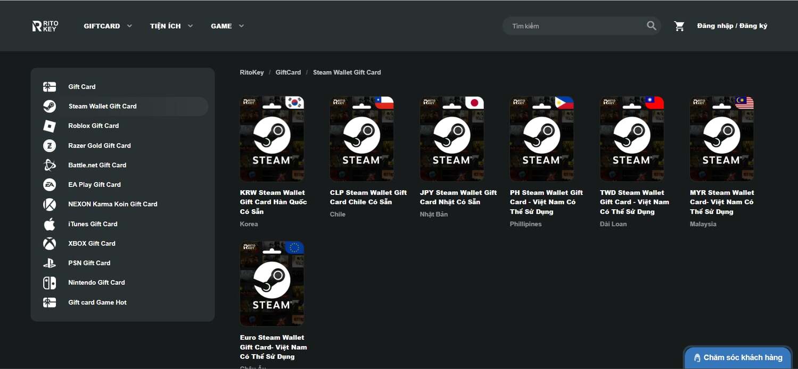This screenshot has width=798, height=369.
Task: Choose the Battle.net icon in sidebar
Action: pyautogui.click(x=50, y=165)
